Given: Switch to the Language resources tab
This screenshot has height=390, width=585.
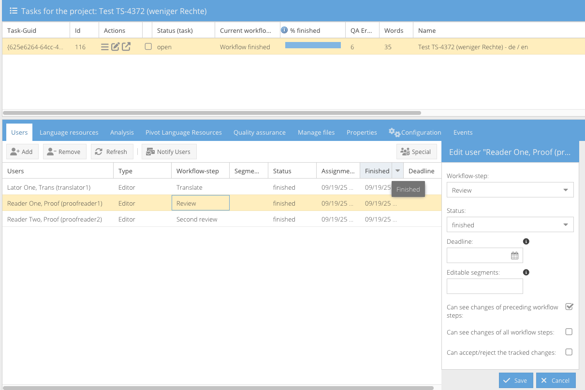Looking at the screenshot, I should pos(69,132).
